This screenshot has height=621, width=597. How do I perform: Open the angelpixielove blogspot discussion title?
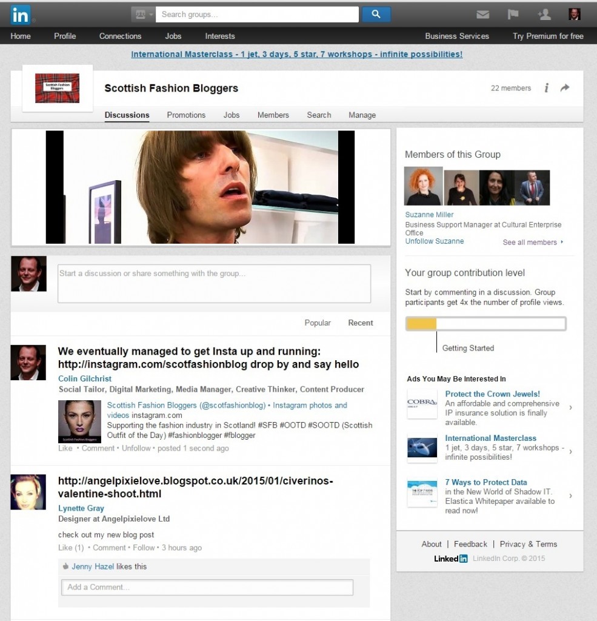tap(196, 487)
